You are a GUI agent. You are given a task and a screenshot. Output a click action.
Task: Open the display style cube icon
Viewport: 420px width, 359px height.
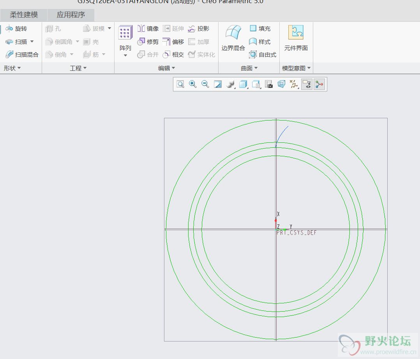(x=243, y=84)
